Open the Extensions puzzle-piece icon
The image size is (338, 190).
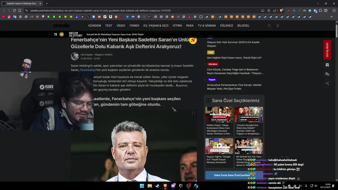(320, 11)
